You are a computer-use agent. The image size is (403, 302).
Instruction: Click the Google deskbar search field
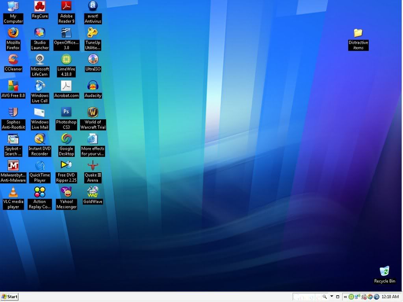(307, 297)
